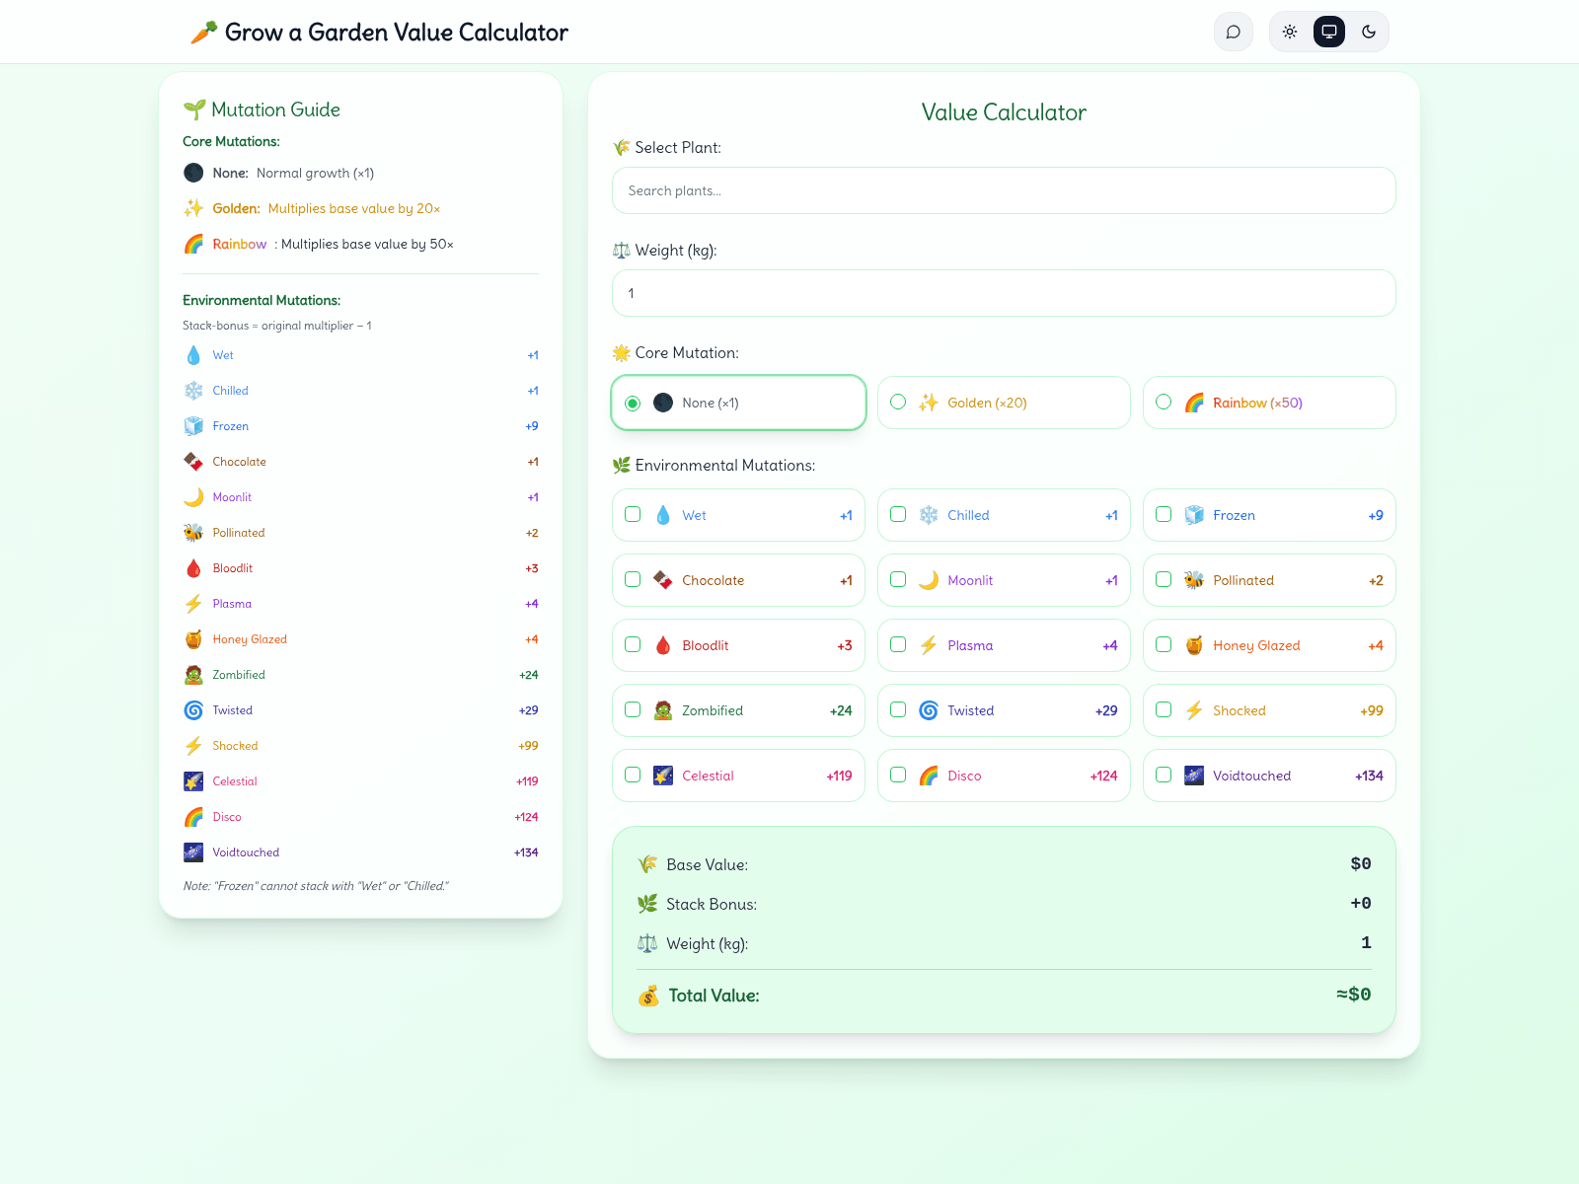Toggle the Shocked mutation checkbox
The width and height of the screenshot is (1579, 1184).
coord(1165,709)
